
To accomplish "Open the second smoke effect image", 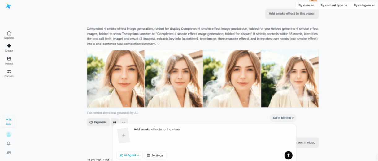I will point(174,79).
